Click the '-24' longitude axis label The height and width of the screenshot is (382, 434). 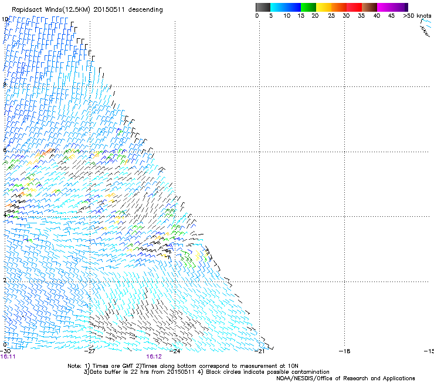[x=175, y=351]
